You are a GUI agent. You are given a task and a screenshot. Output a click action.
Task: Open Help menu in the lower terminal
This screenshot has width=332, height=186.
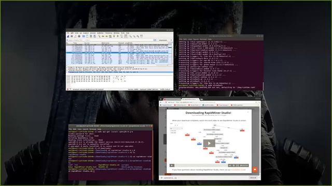tap(99, 129)
